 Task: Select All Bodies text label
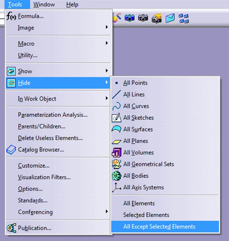[136, 176]
